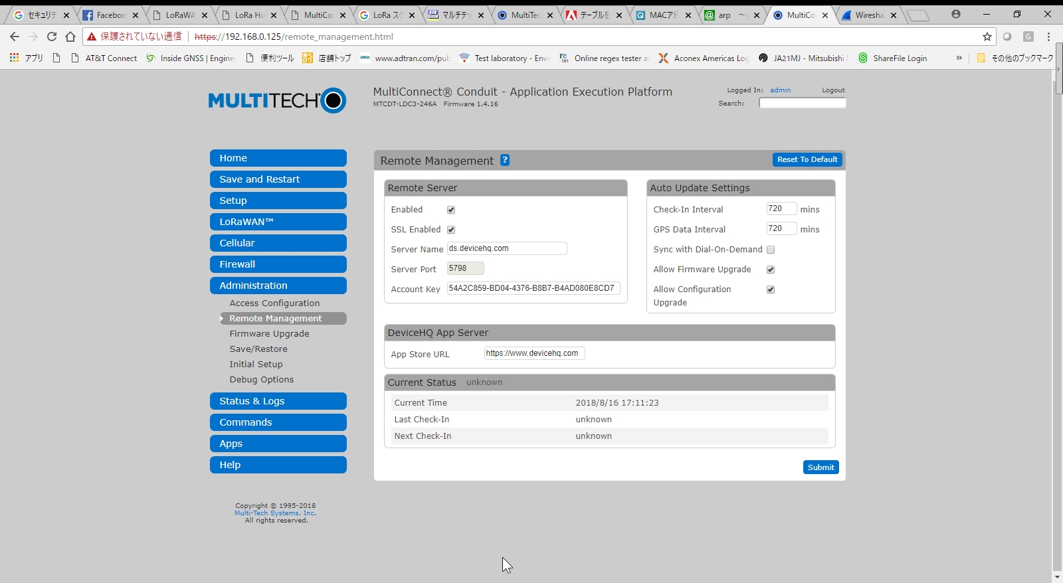
Task: Toggle Sync with Dial-On-Demand checkbox
Action: pyautogui.click(x=771, y=250)
